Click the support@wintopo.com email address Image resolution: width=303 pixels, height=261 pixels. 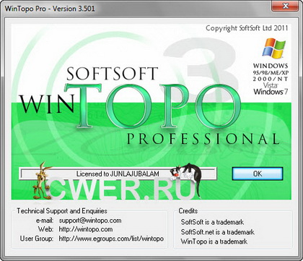90,221
